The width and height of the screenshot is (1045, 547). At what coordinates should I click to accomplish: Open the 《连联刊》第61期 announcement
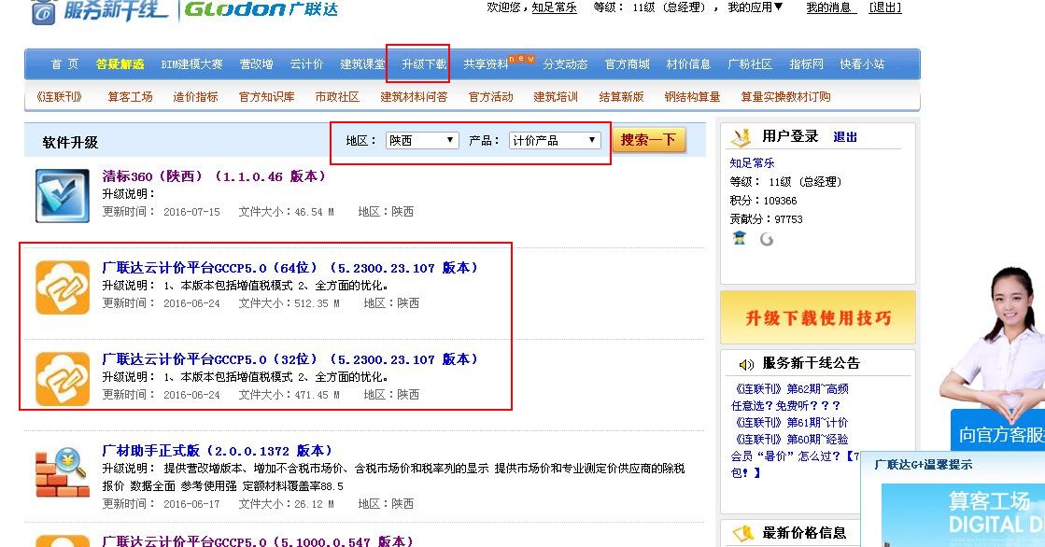point(790,423)
